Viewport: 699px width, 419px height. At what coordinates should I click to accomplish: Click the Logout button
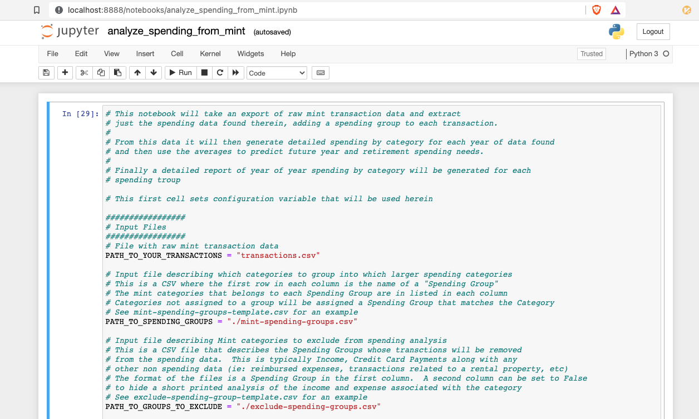coord(653,32)
